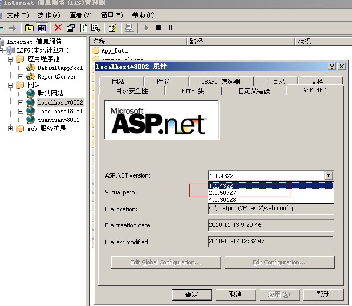
Task: Open the 窗口(W) menu
Action: tap(112, 15)
